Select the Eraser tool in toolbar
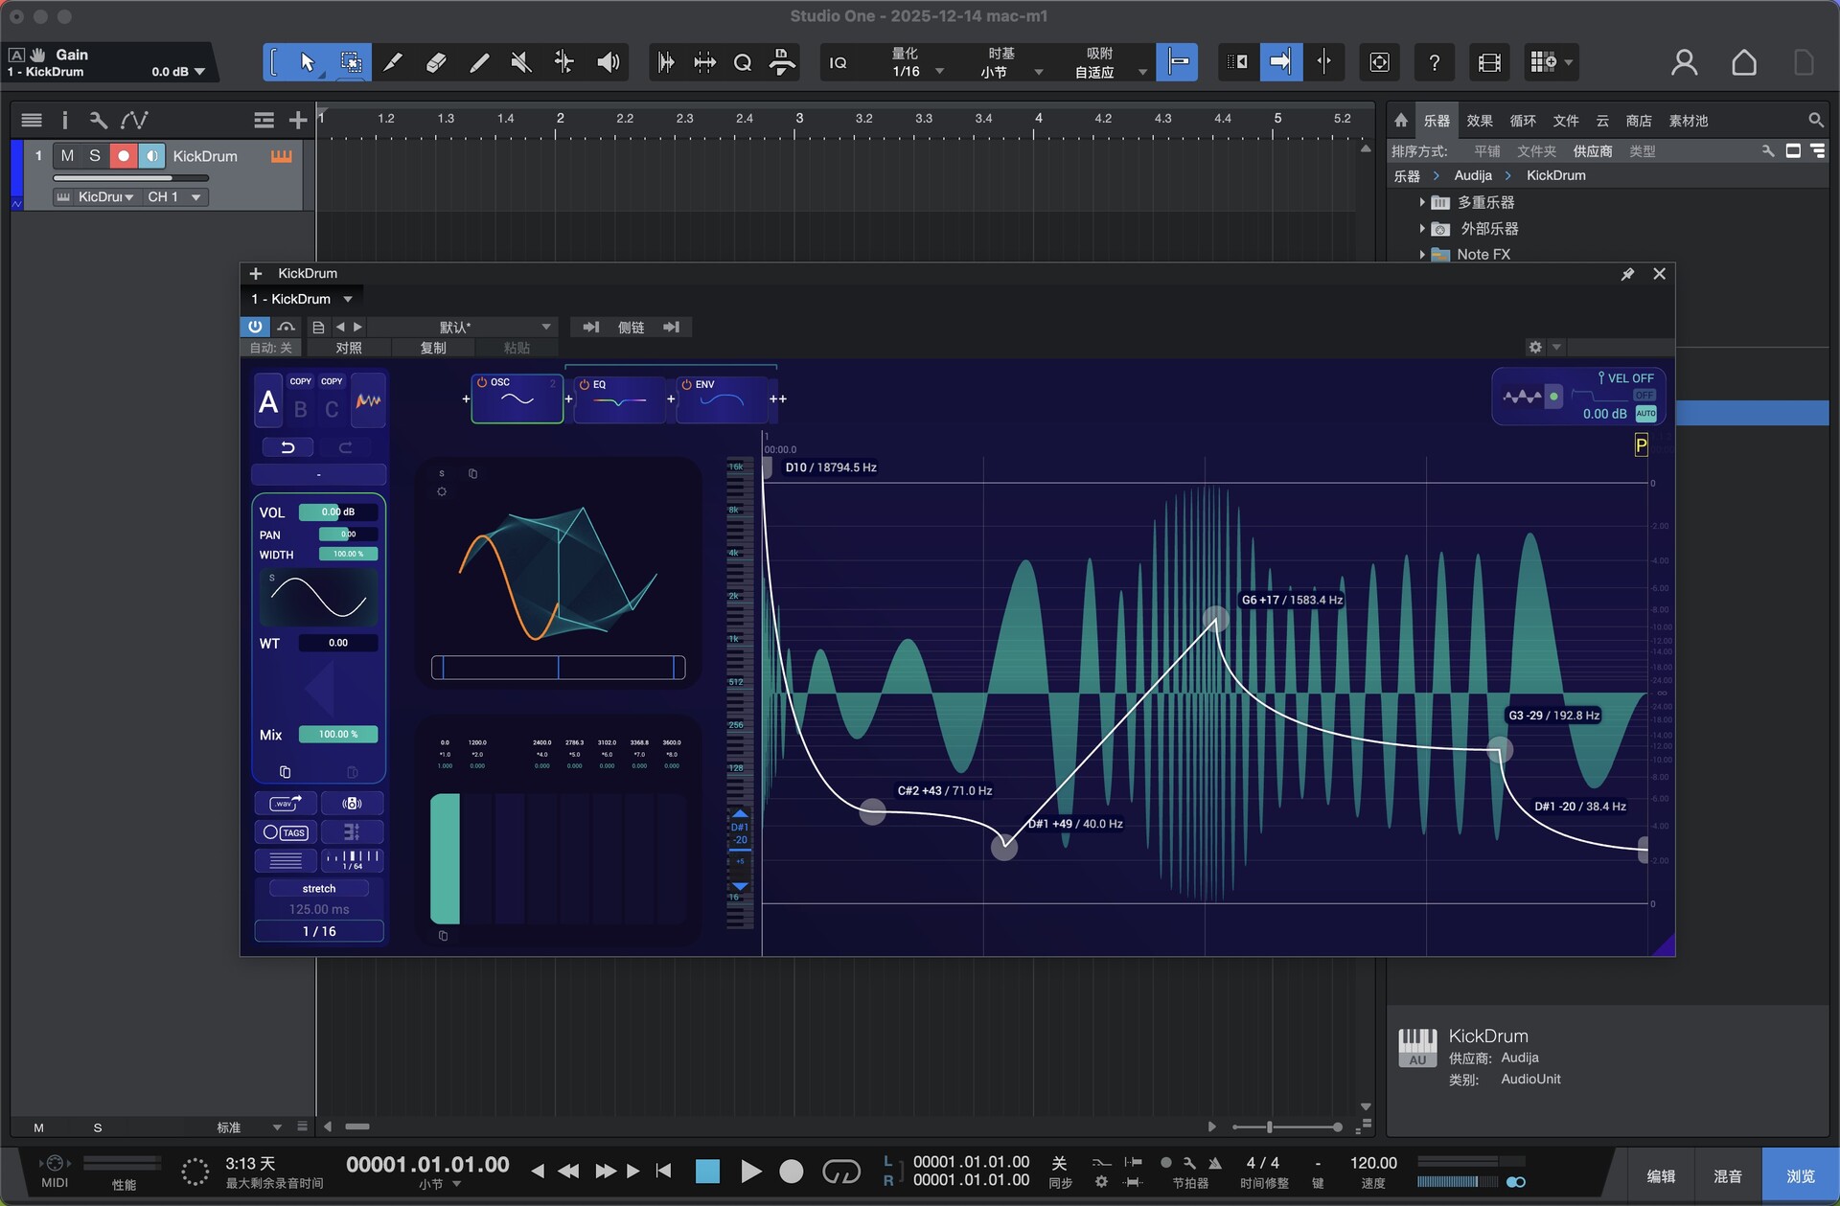Viewport: 1840px width, 1206px height. (436, 62)
